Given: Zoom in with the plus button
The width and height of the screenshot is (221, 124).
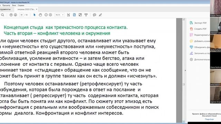Looking at the screenshot, I should (50, 15).
